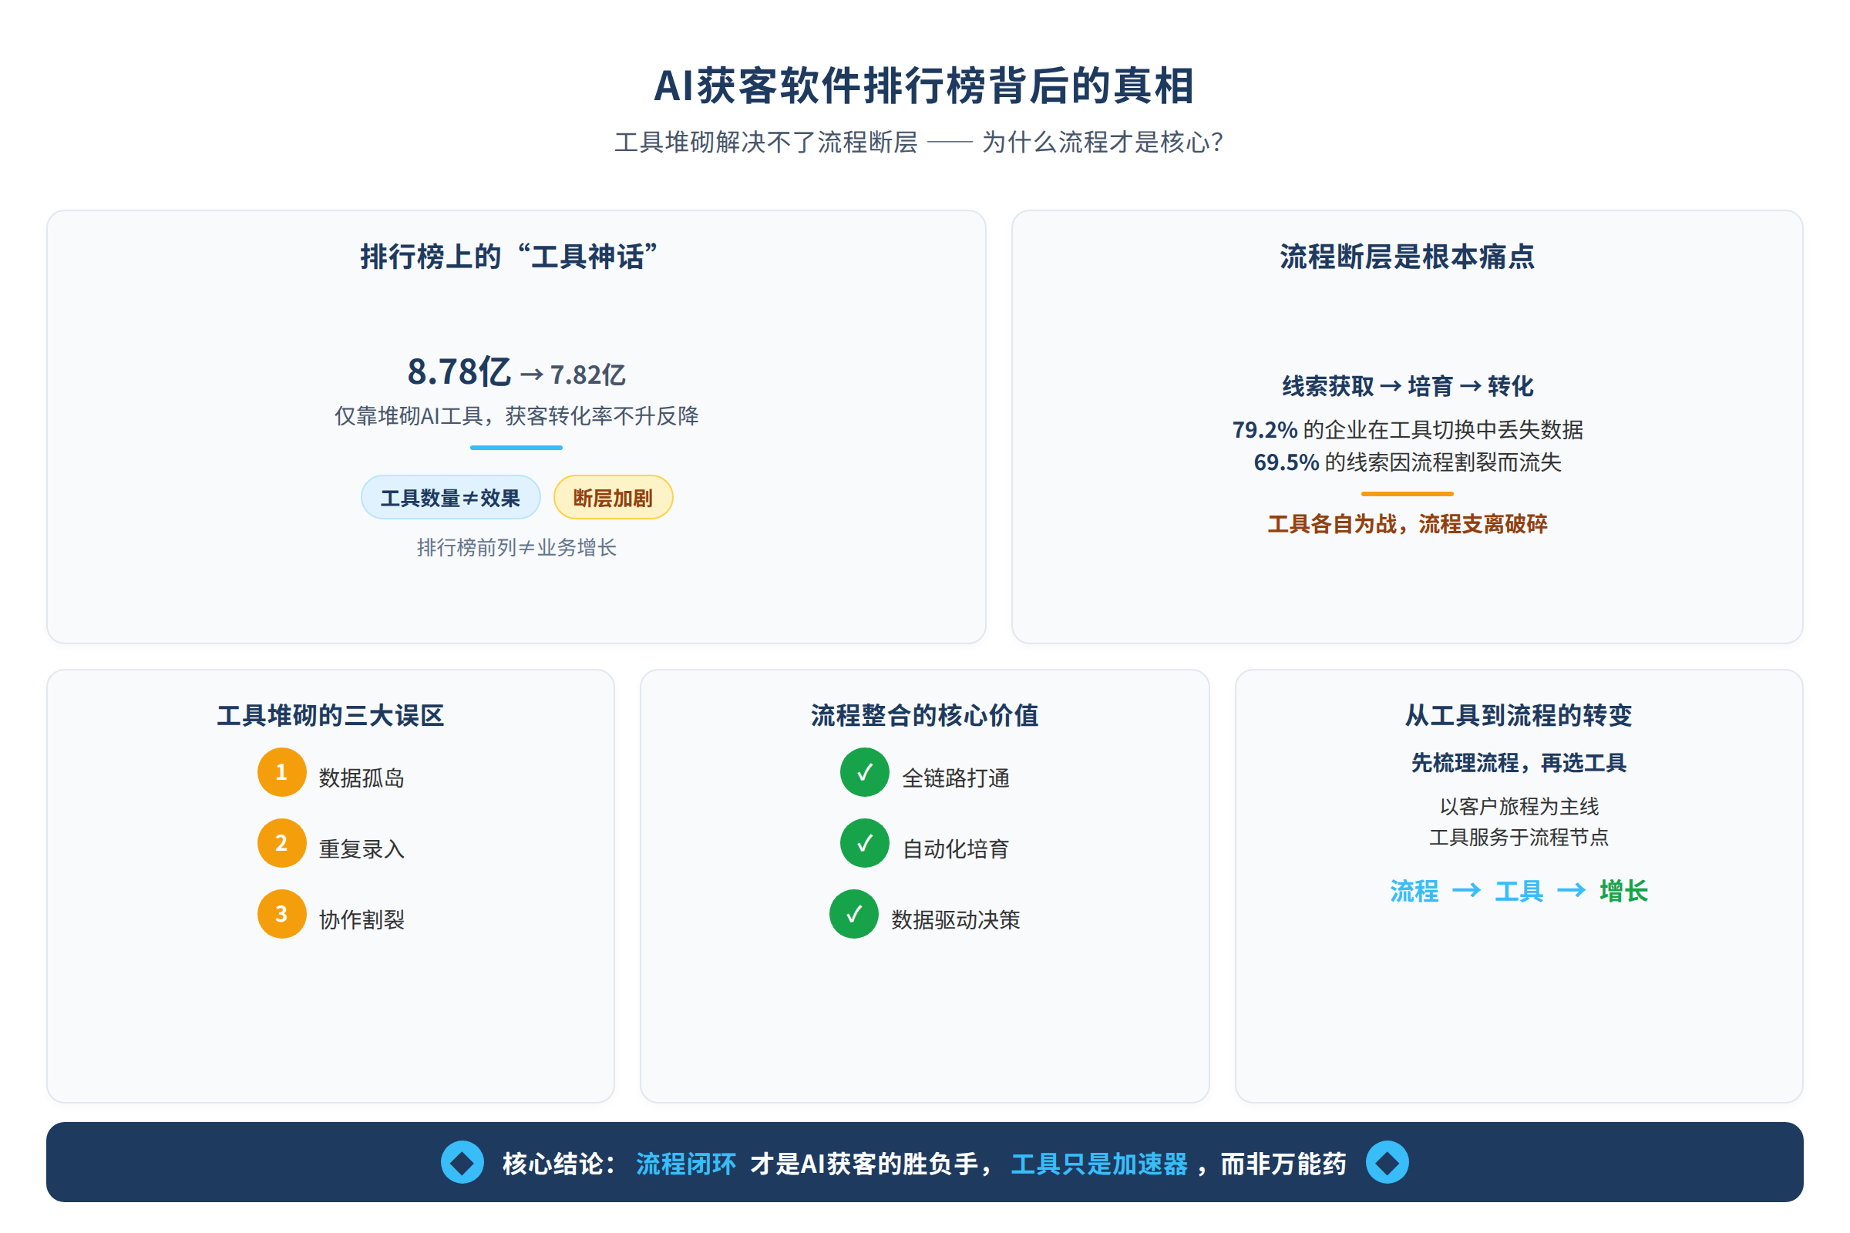The image size is (1850, 1233).
Task: Click the list item 全链路打通
Action: 956,778
